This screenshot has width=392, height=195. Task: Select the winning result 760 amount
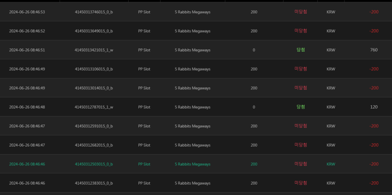point(374,50)
